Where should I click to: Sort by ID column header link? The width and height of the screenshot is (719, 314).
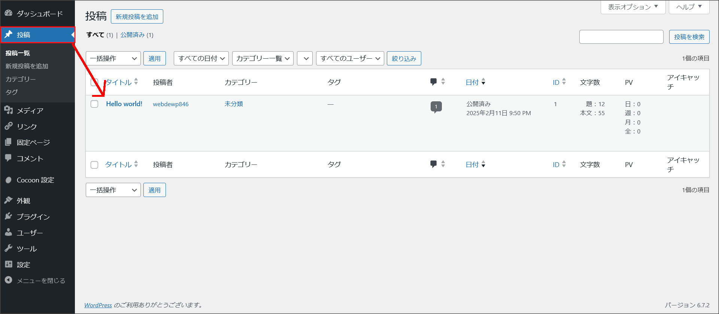coord(556,82)
